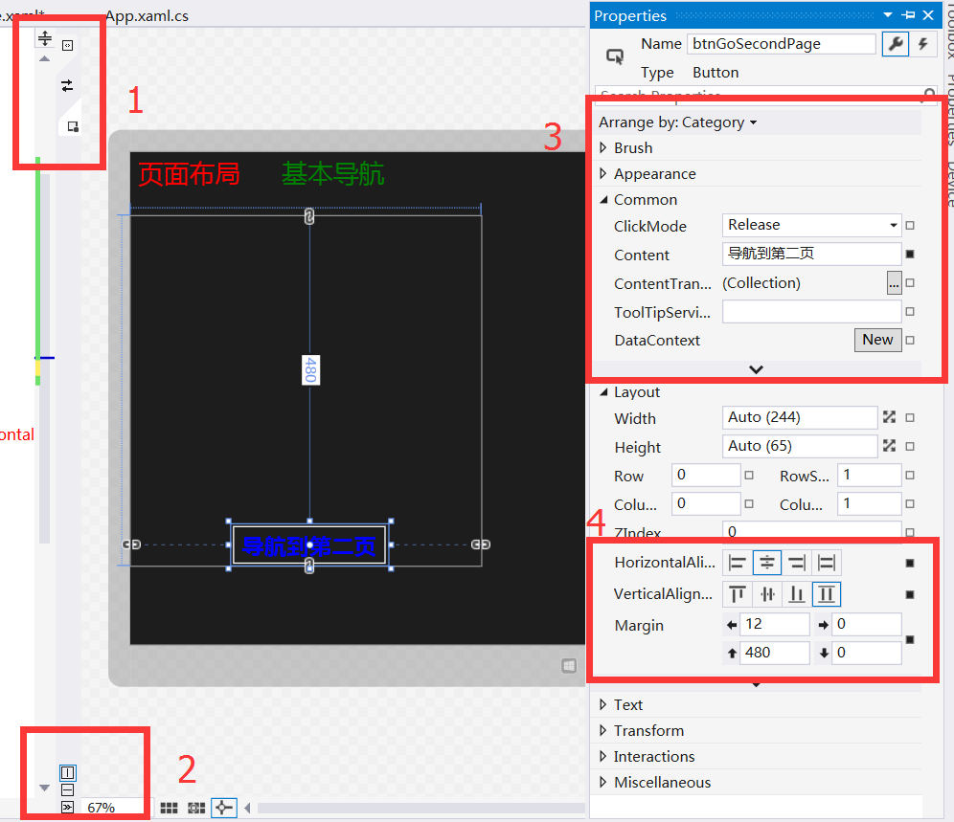Click the Content property marker square
954x822 pixels.
point(910,255)
